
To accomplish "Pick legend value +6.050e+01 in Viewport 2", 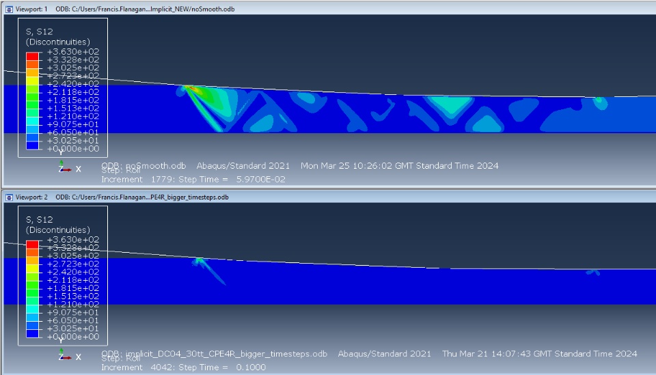I will [73, 320].
